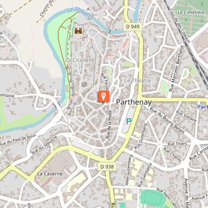Click the blue parking P icon
Screen dimensions: 208x208
[x=129, y=121]
